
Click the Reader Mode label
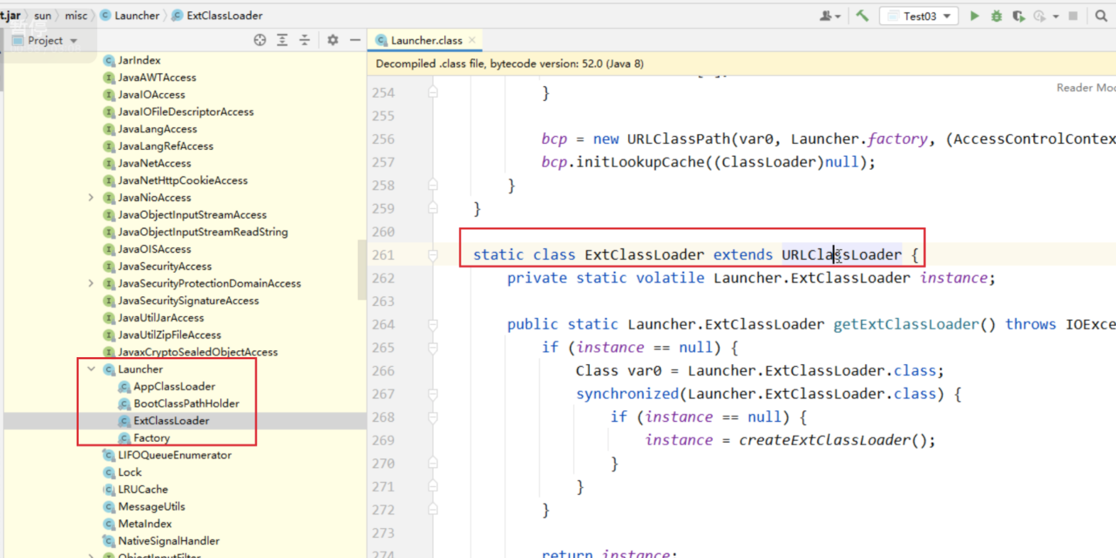pos(1085,87)
